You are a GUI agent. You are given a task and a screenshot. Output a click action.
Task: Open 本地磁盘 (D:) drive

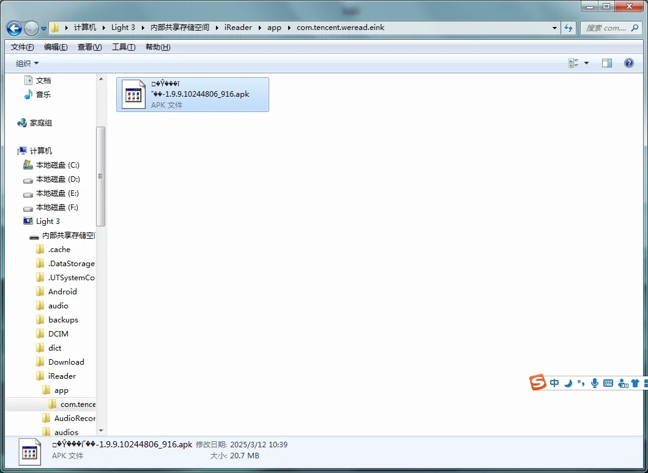click(51, 179)
